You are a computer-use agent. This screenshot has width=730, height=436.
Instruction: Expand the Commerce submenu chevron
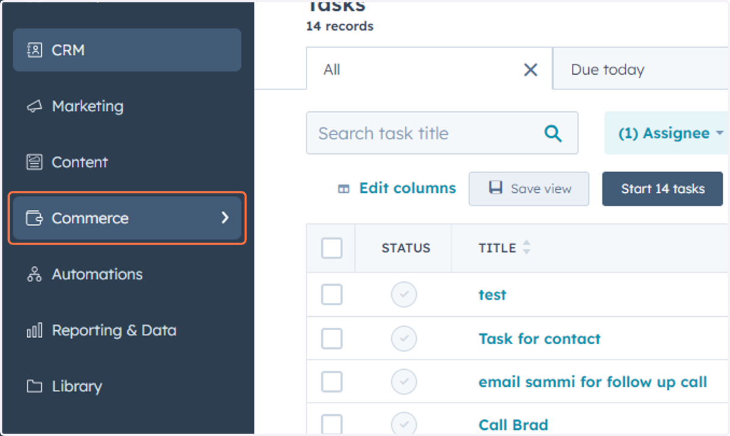pos(225,218)
